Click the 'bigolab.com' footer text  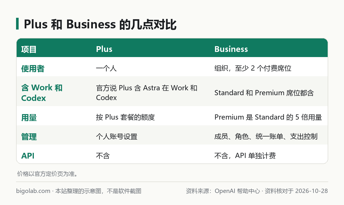coord(33,191)
